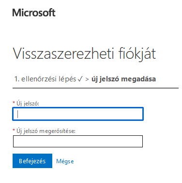Image resolution: width=182 pixels, height=183 pixels.
Task: Select the '1. ellenőrzési lépés' step
Action: click(45, 79)
